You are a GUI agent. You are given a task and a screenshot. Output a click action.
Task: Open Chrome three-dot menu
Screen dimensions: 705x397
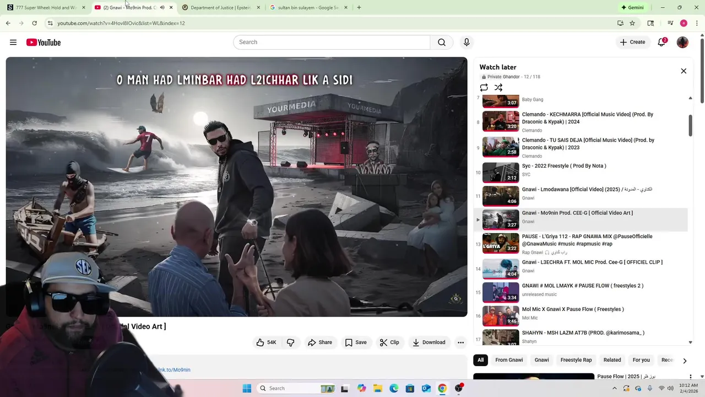(697, 23)
